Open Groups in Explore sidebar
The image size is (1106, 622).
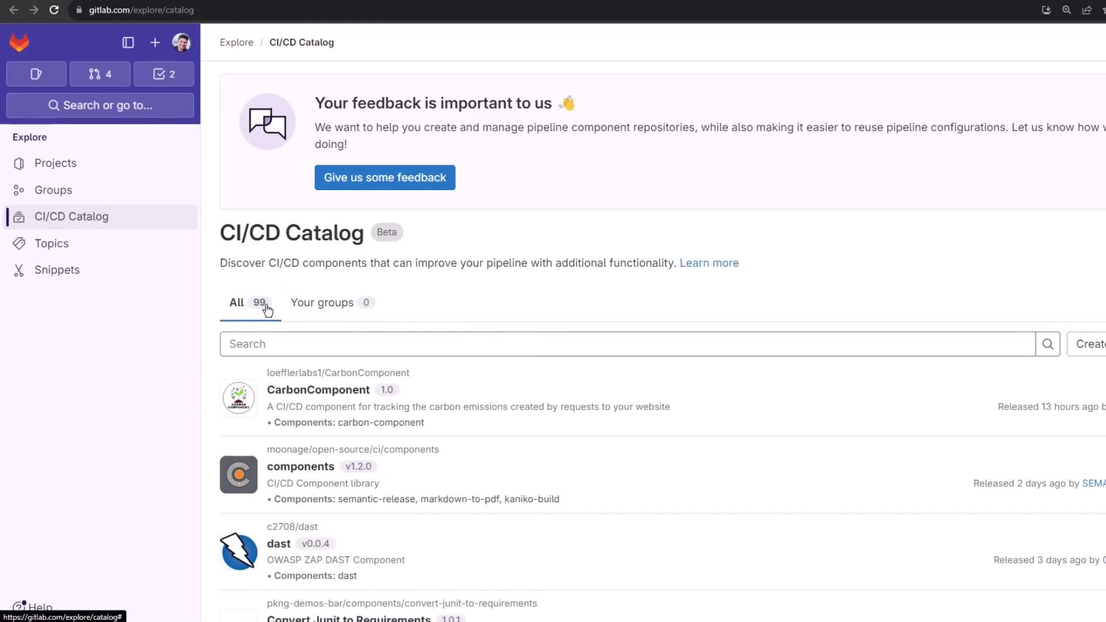tap(53, 190)
